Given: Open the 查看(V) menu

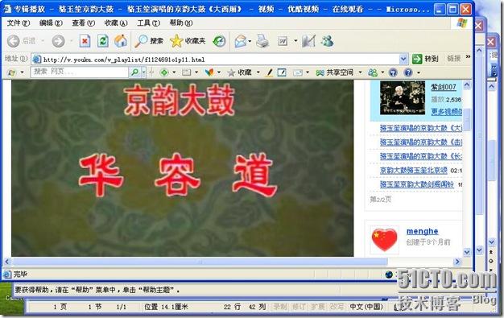Looking at the screenshot, I should 83,23.
